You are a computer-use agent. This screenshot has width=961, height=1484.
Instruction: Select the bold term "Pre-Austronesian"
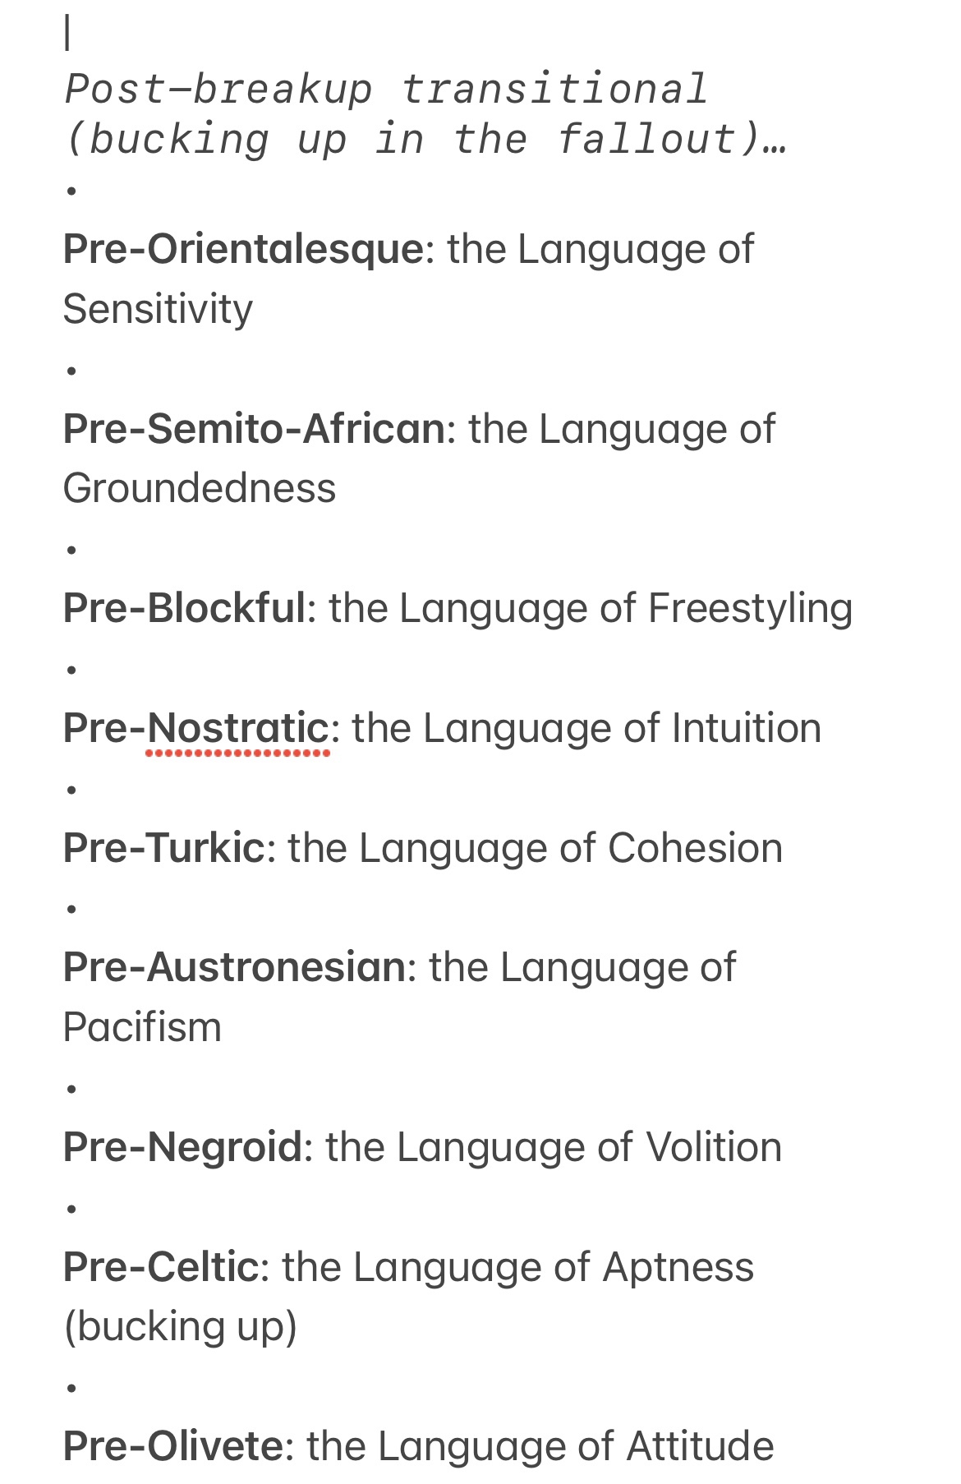234,967
